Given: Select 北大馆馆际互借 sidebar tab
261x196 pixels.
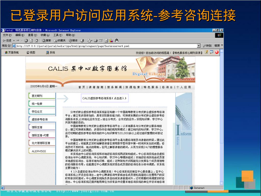Looking at the screenshot, I should point(42,143).
